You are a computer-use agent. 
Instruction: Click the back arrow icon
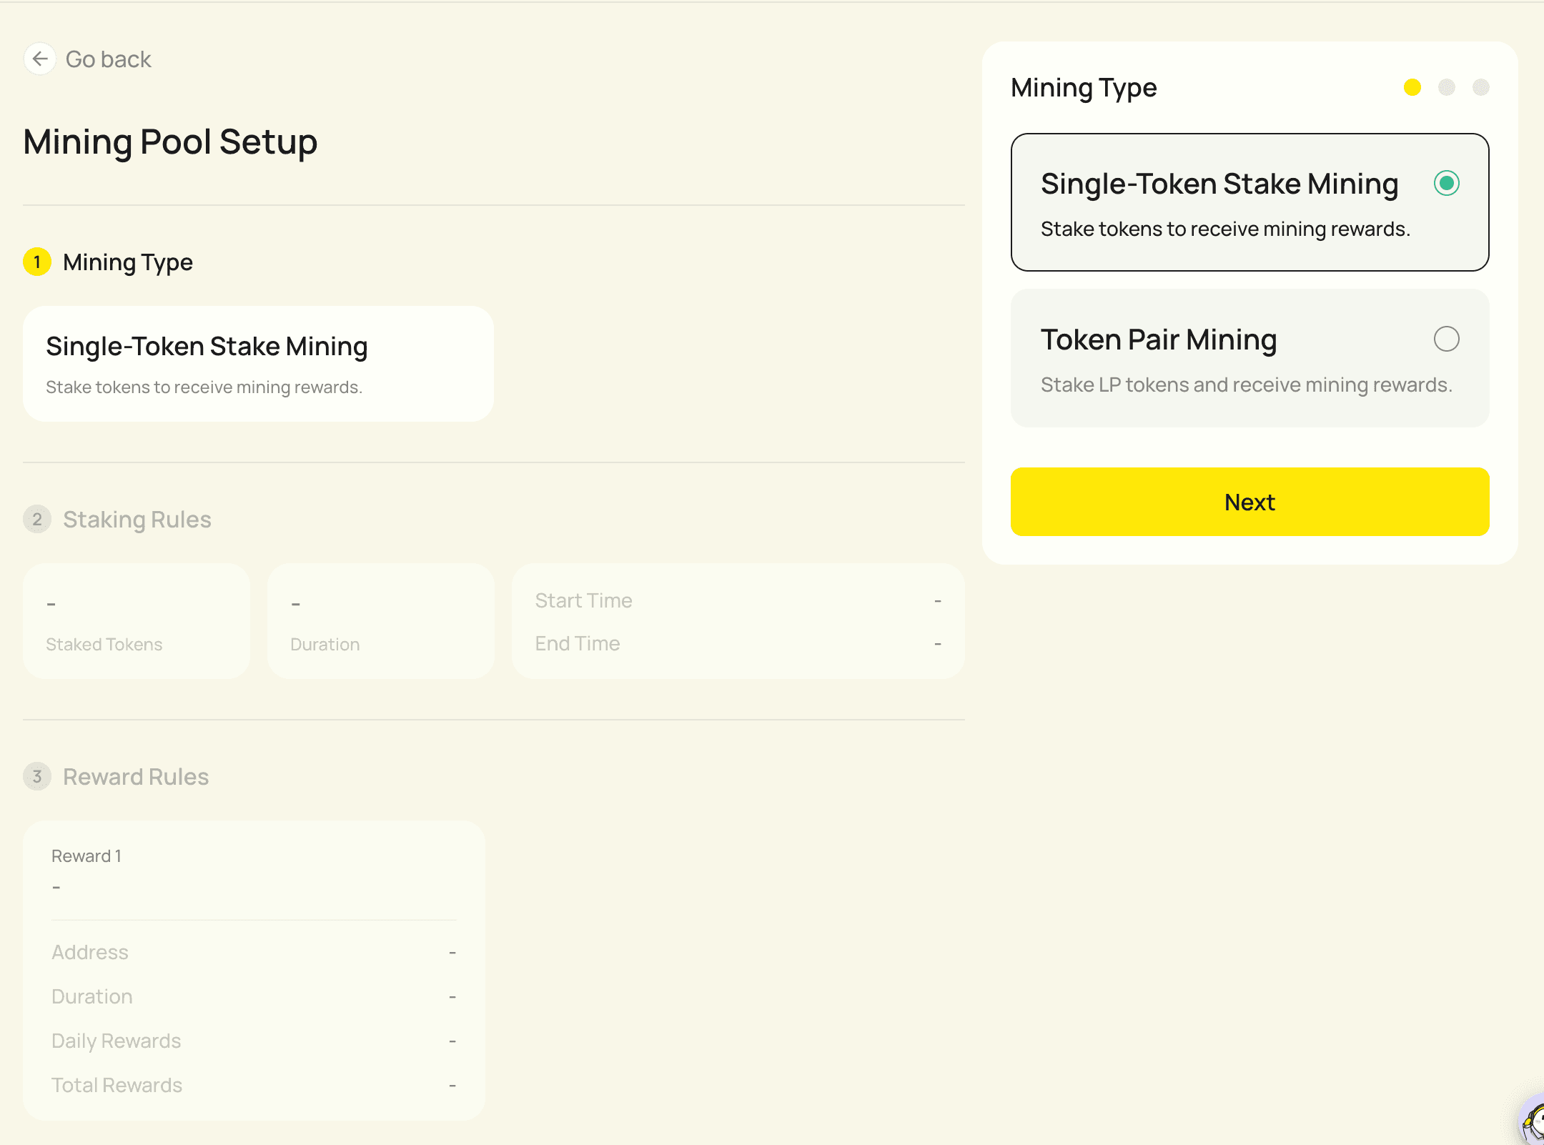40,59
